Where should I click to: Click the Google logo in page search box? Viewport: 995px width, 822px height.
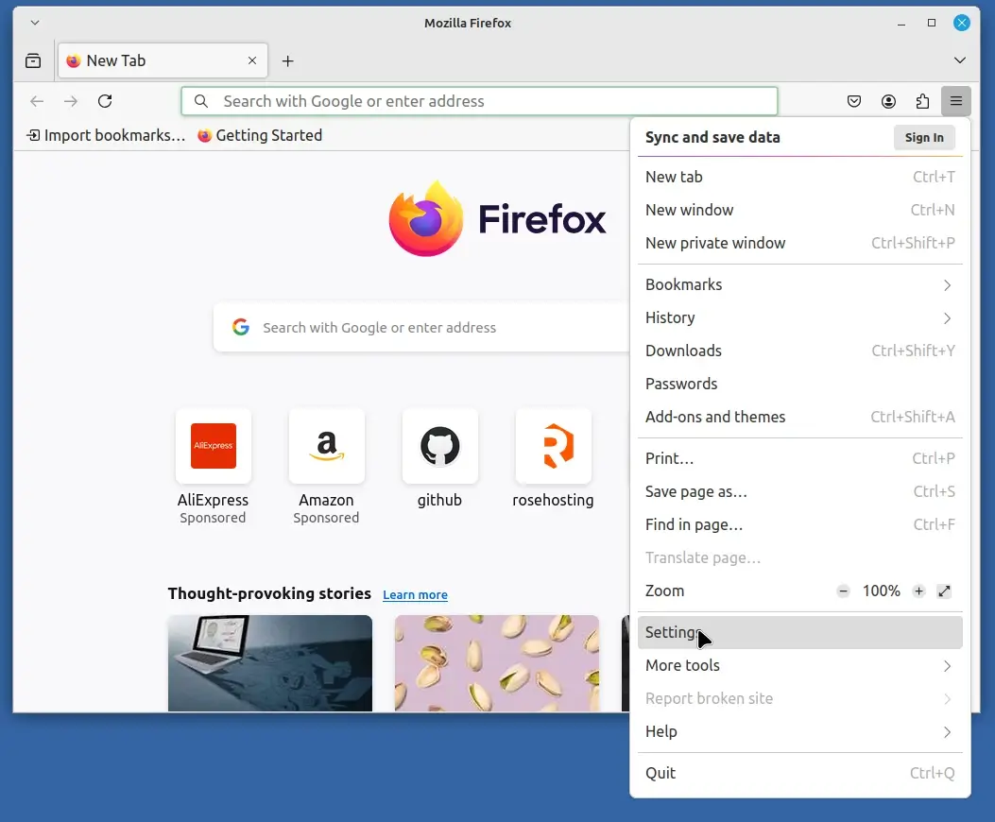pyautogui.click(x=241, y=327)
